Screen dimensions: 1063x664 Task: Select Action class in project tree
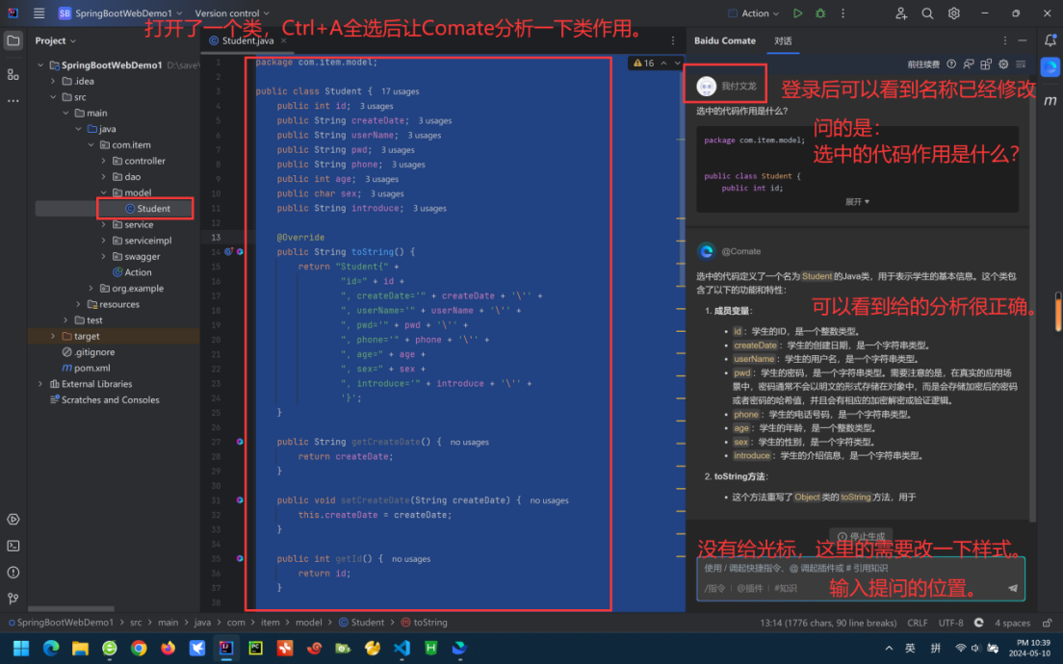[132, 272]
